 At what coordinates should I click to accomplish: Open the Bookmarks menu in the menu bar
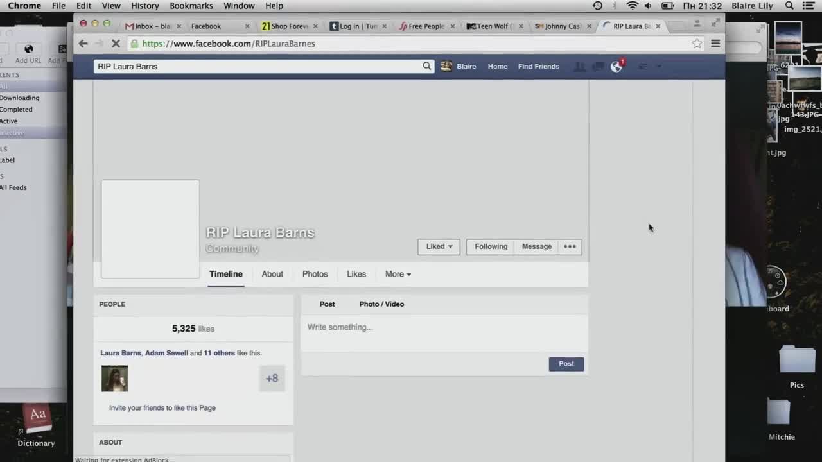point(191,6)
